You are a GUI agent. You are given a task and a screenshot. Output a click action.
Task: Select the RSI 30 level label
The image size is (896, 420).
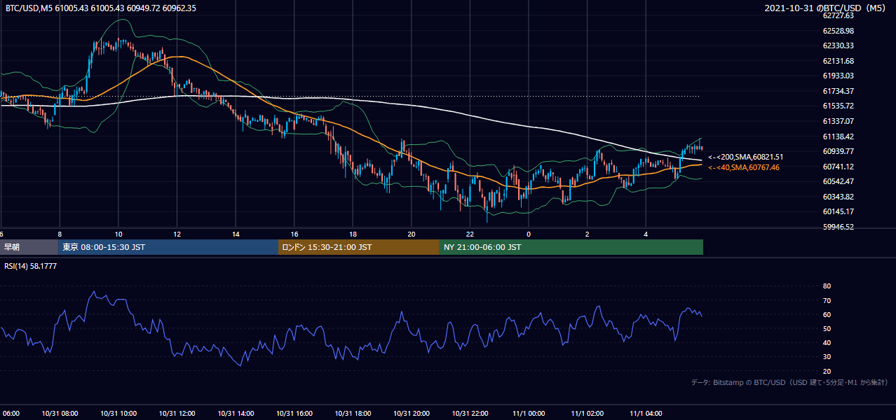pos(827,357)
